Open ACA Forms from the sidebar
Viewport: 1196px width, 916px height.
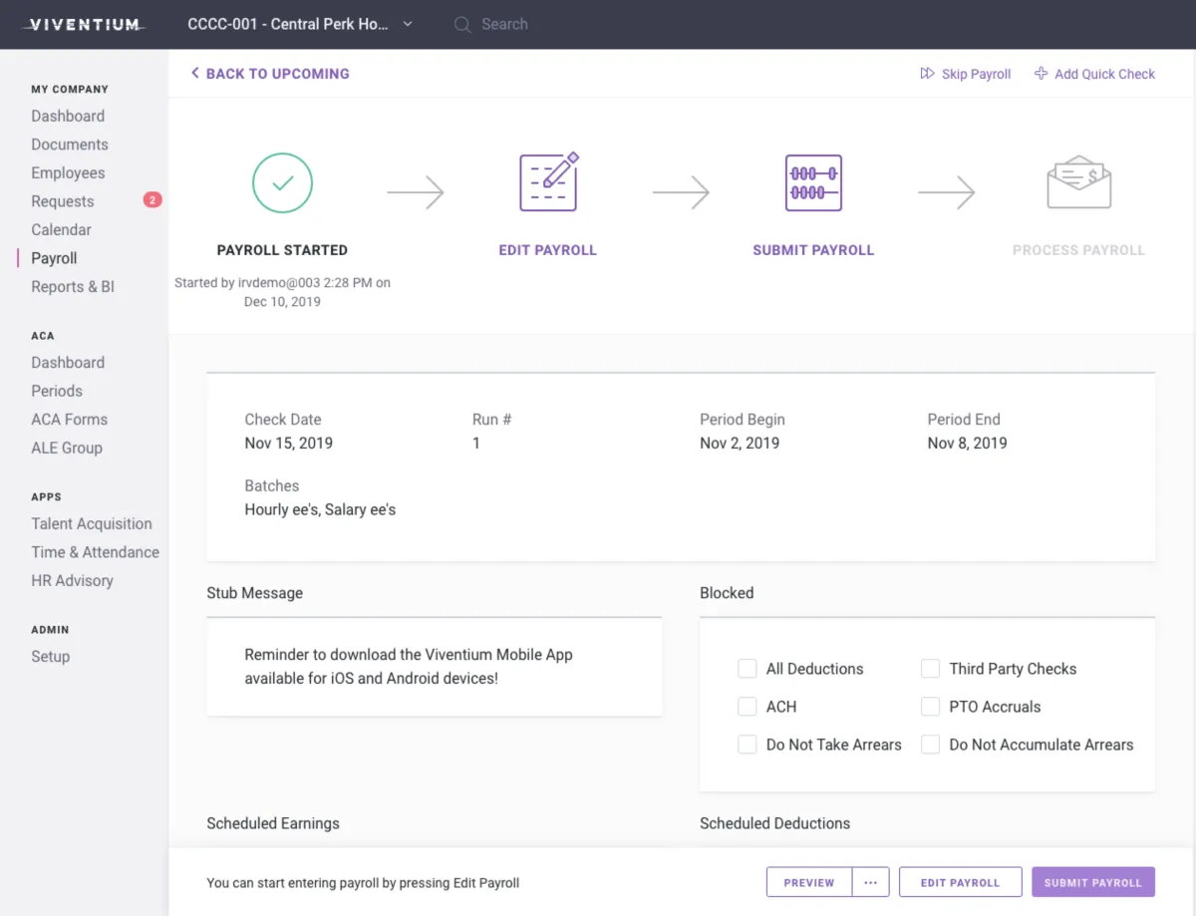pyautogui.click(x=69, y=419)
